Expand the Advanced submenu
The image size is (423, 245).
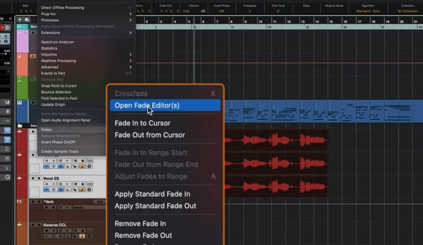point(86,67)
